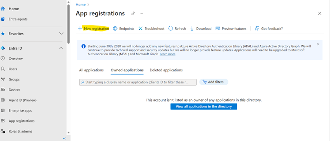The image size is (330, 141).
Task: Pin the App registrations page
Action: (133, 13)
